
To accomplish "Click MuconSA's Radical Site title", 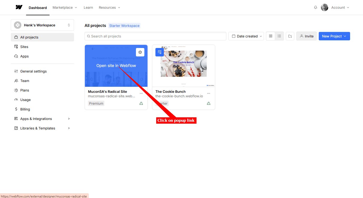I will pyautogui.click(x=107, y=91).
